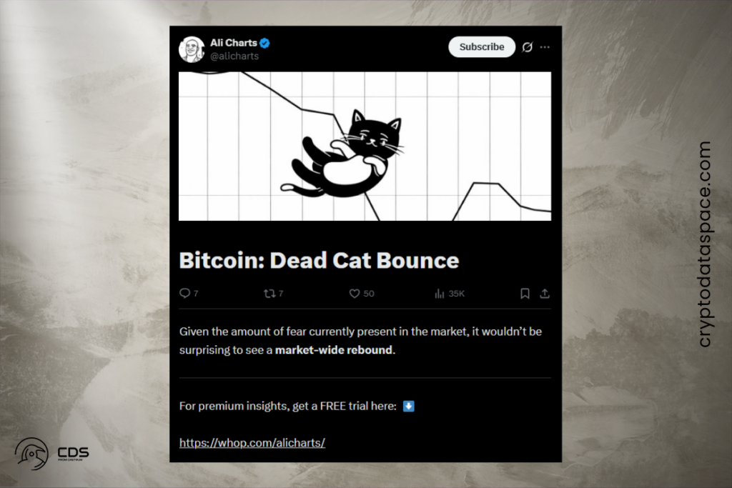Image resolution: width=732 pixels, height=488 pixels.
Task: Expand the three-dot more options menu
Action: coord(545,47)
